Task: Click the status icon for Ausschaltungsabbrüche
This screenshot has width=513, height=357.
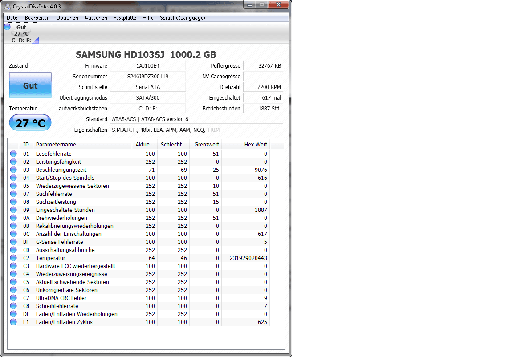Action: point(13,250)
